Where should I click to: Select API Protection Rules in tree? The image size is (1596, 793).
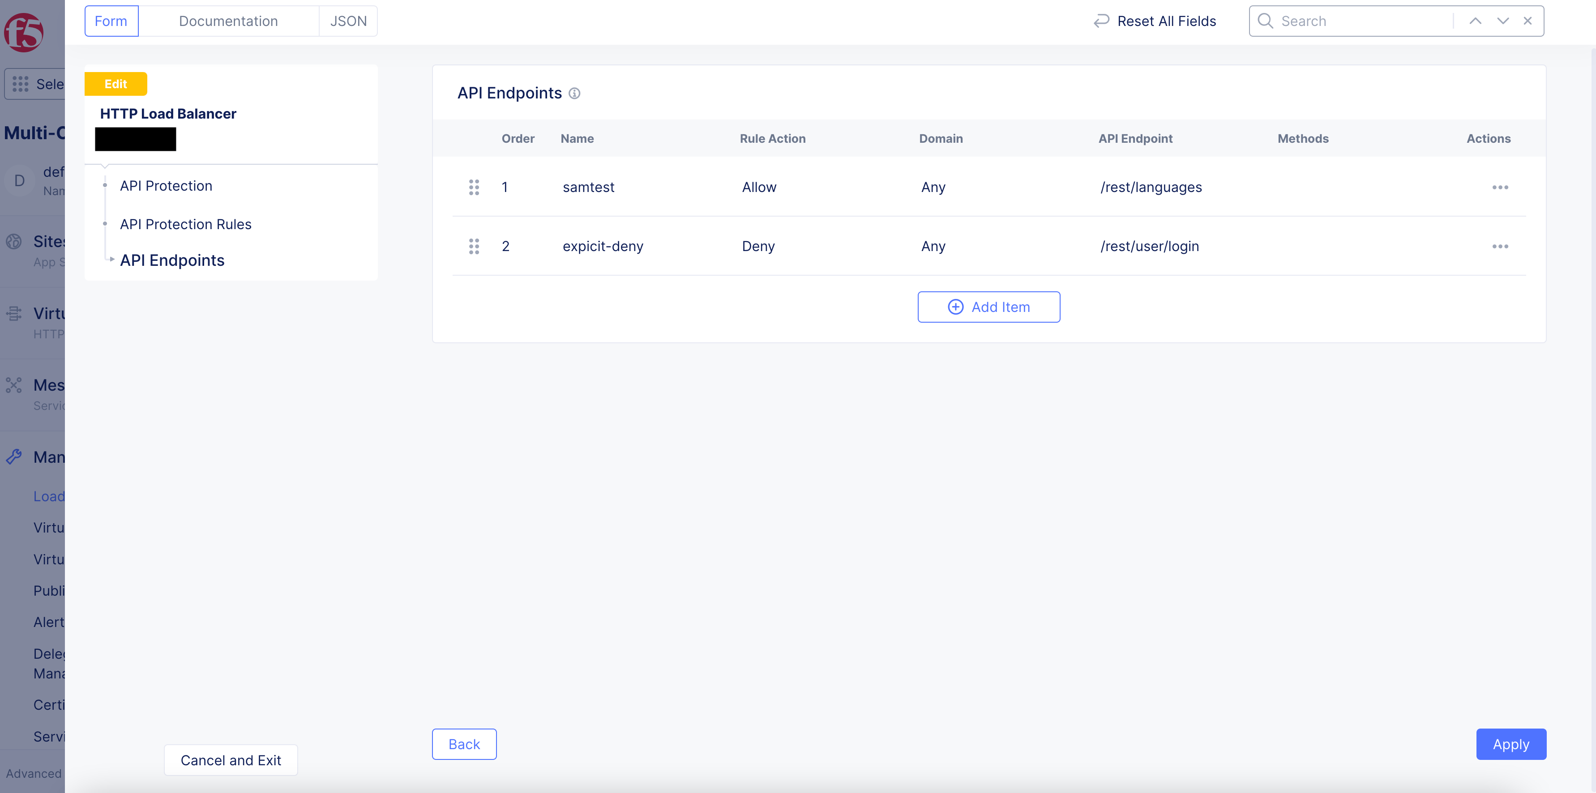pos(185,224)
